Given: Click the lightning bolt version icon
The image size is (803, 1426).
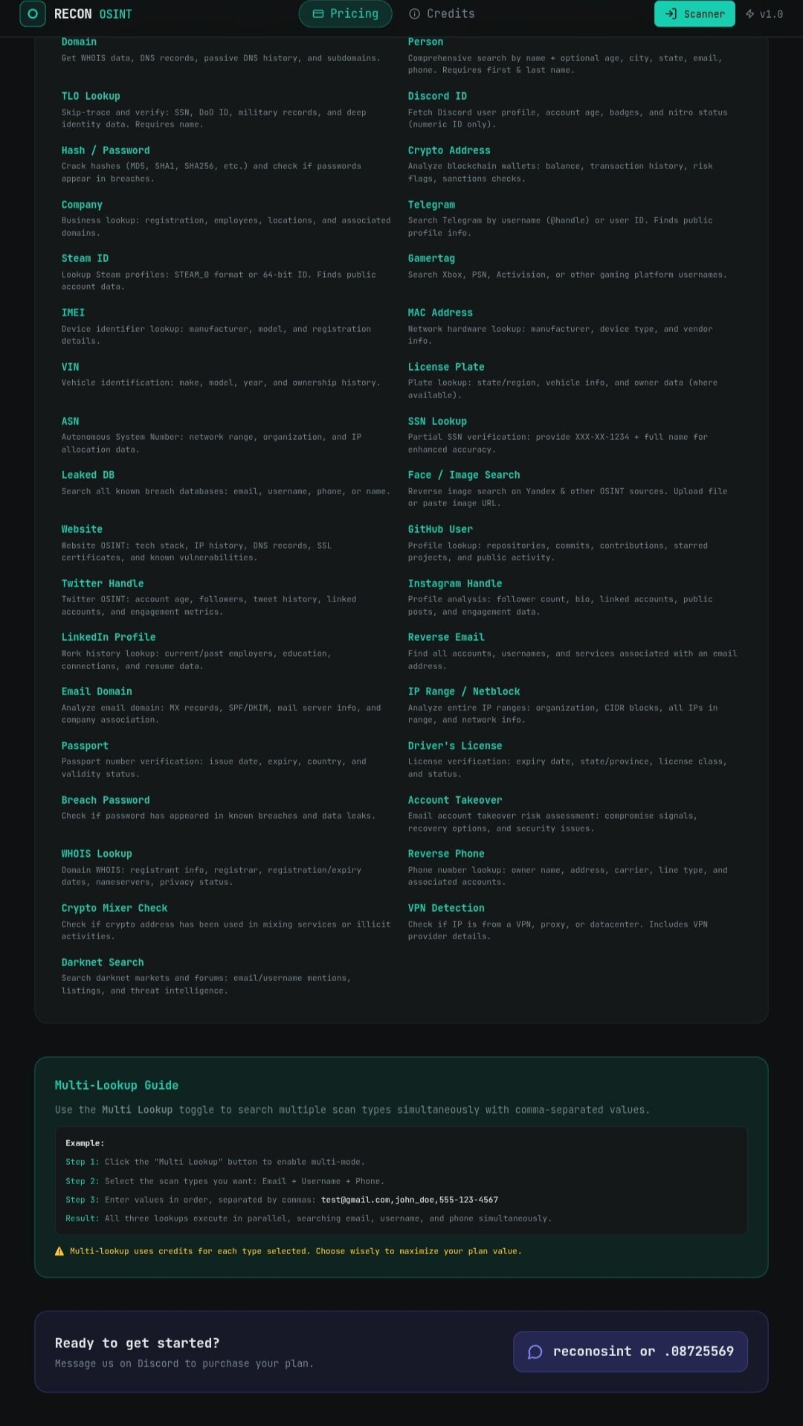Looking at the screenshot, I should (x=750, y=14).
